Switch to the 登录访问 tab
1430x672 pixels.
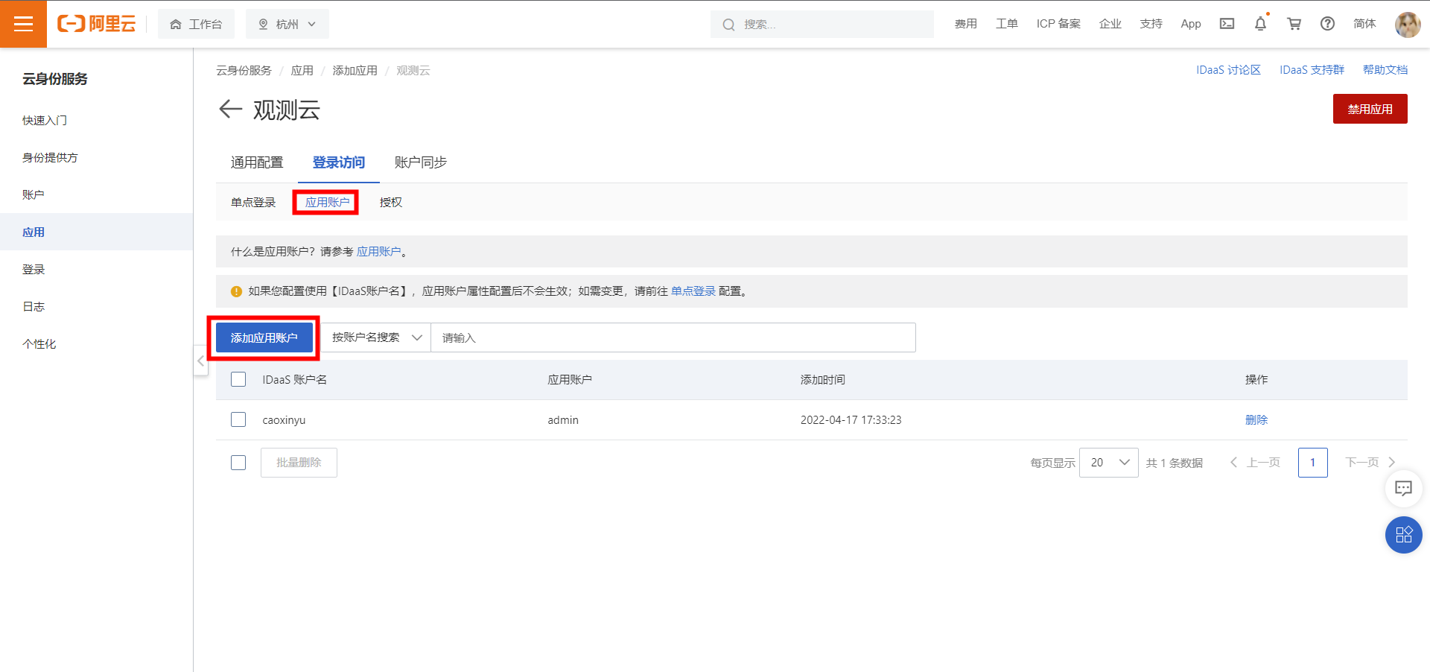pos(339,162)
